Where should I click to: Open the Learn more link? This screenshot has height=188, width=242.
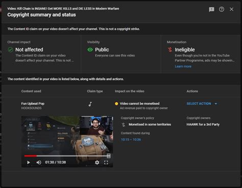point(183,66)
